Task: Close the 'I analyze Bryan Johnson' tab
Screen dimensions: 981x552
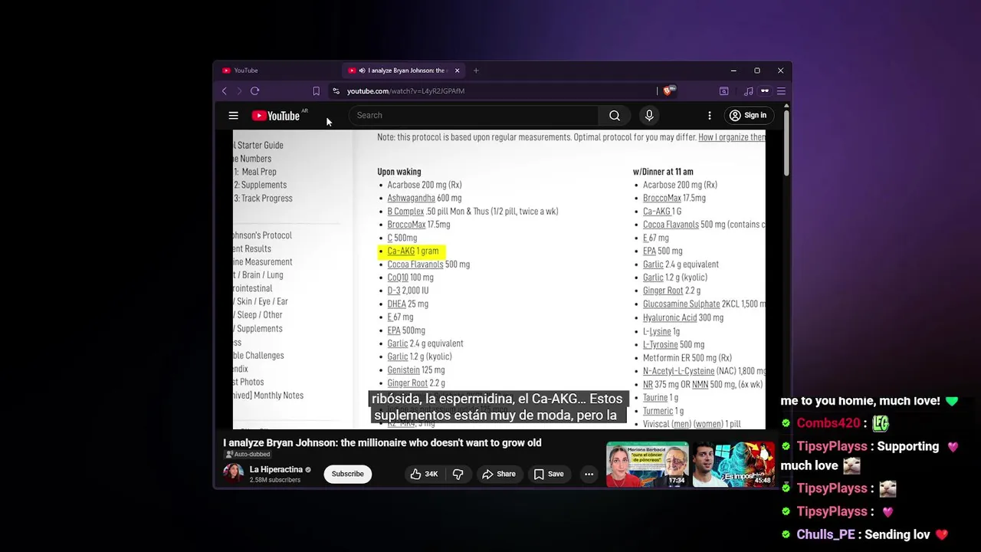Action: [x=458, y=71]
